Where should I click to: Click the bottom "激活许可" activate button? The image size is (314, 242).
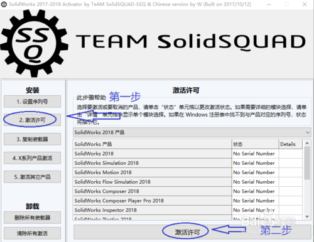point(192,232)
